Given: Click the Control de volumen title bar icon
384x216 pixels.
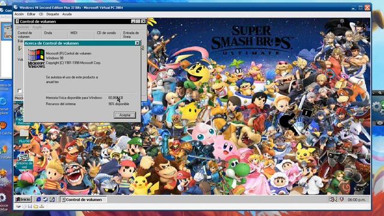Looking at the screenshot, I should [17, 22].
